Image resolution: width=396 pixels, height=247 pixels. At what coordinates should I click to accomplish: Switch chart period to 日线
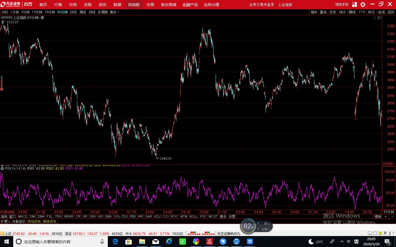(x=73, y=12)
